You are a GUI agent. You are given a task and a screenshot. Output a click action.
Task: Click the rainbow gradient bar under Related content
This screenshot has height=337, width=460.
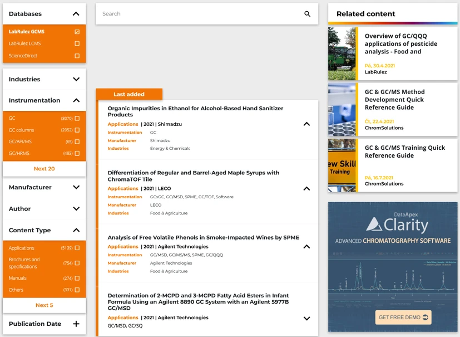(x=393, y=23)
